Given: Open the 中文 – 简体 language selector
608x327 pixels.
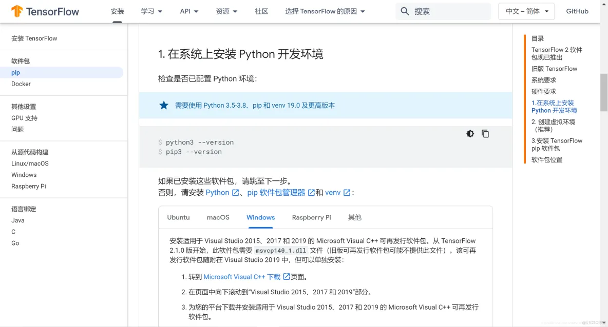Looking at the screenshot, I should [526, 11].
